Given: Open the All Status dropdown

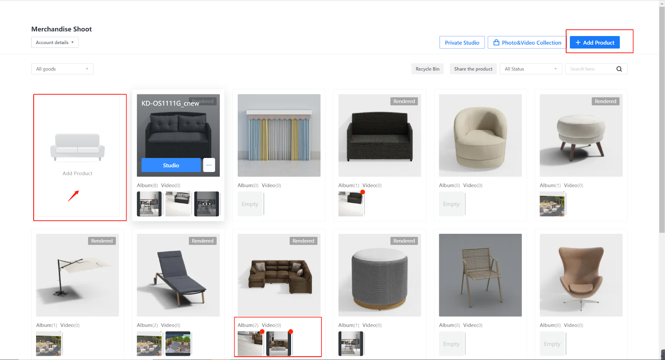Looking at the screenshot, I should click(530, 69).
